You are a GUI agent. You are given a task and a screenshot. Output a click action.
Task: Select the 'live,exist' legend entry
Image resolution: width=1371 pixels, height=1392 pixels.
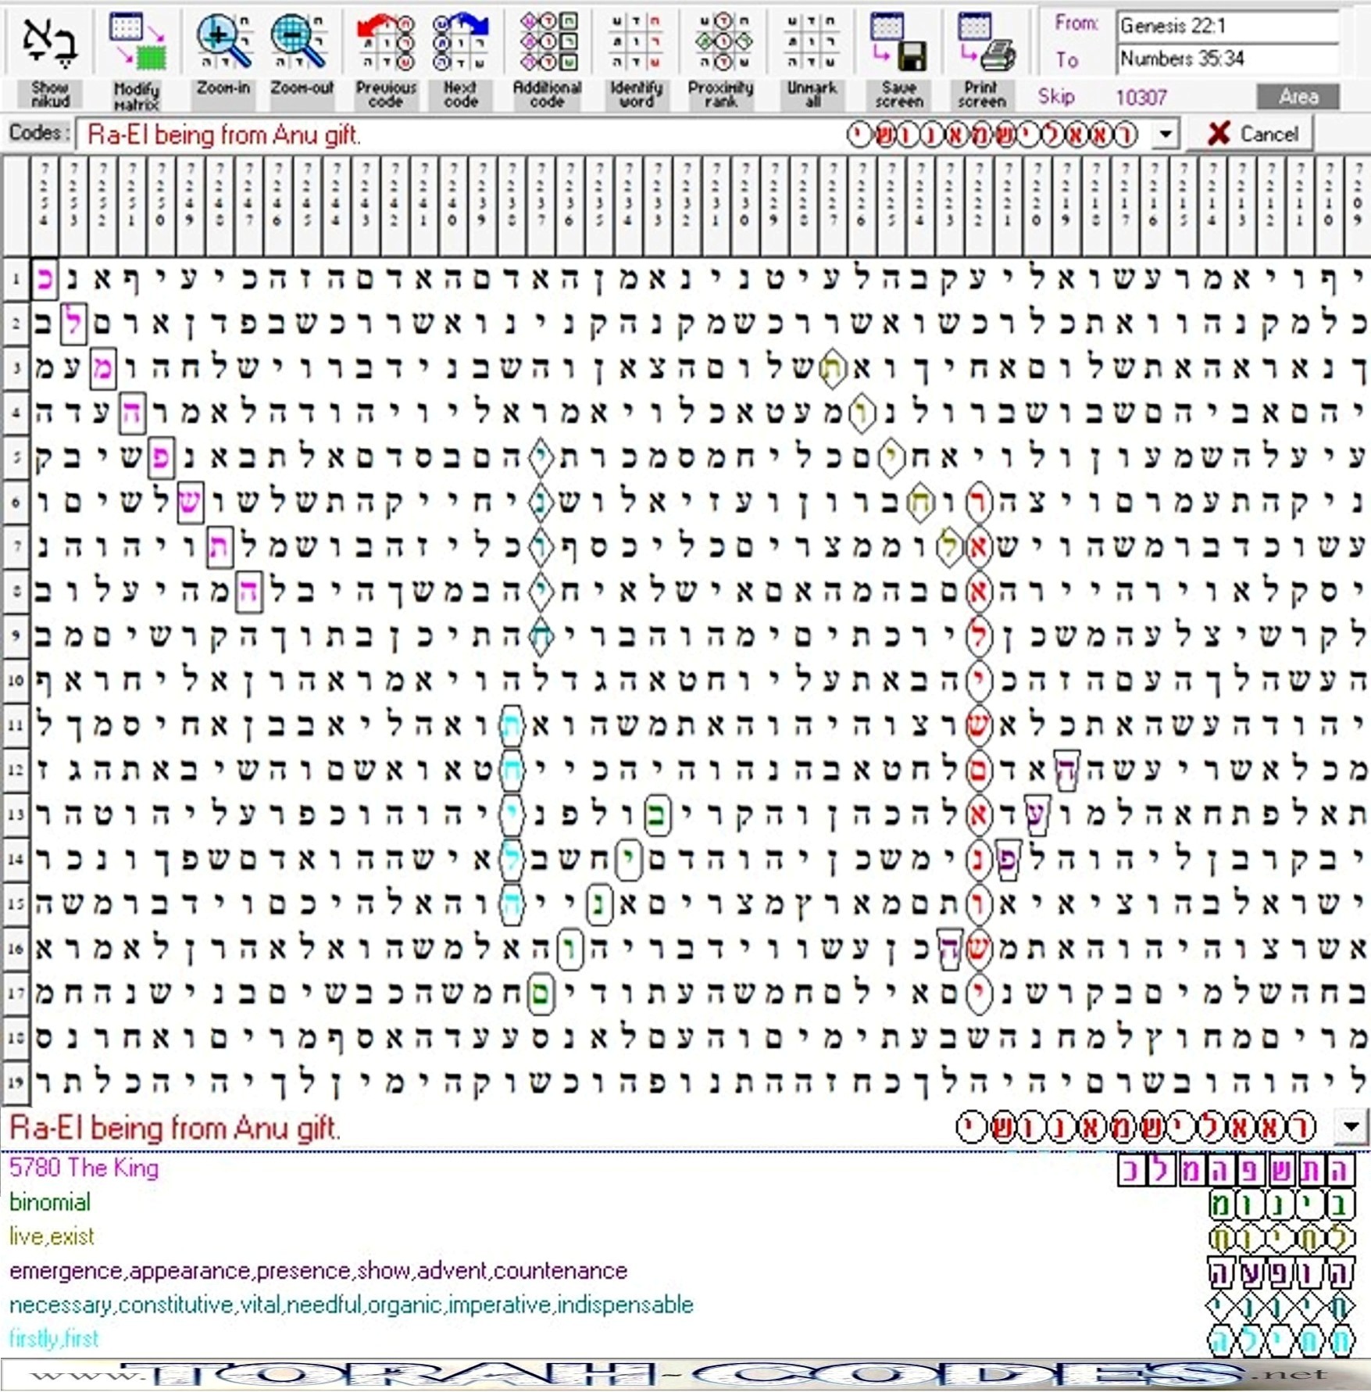52,1236
